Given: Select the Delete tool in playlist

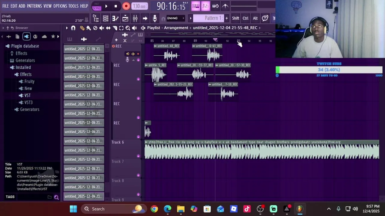Looking at the screenshot, I should (95, 28).
